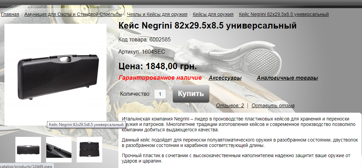Focus the Количество input field
The image size is (362, 168).
[x=160, y=94]
